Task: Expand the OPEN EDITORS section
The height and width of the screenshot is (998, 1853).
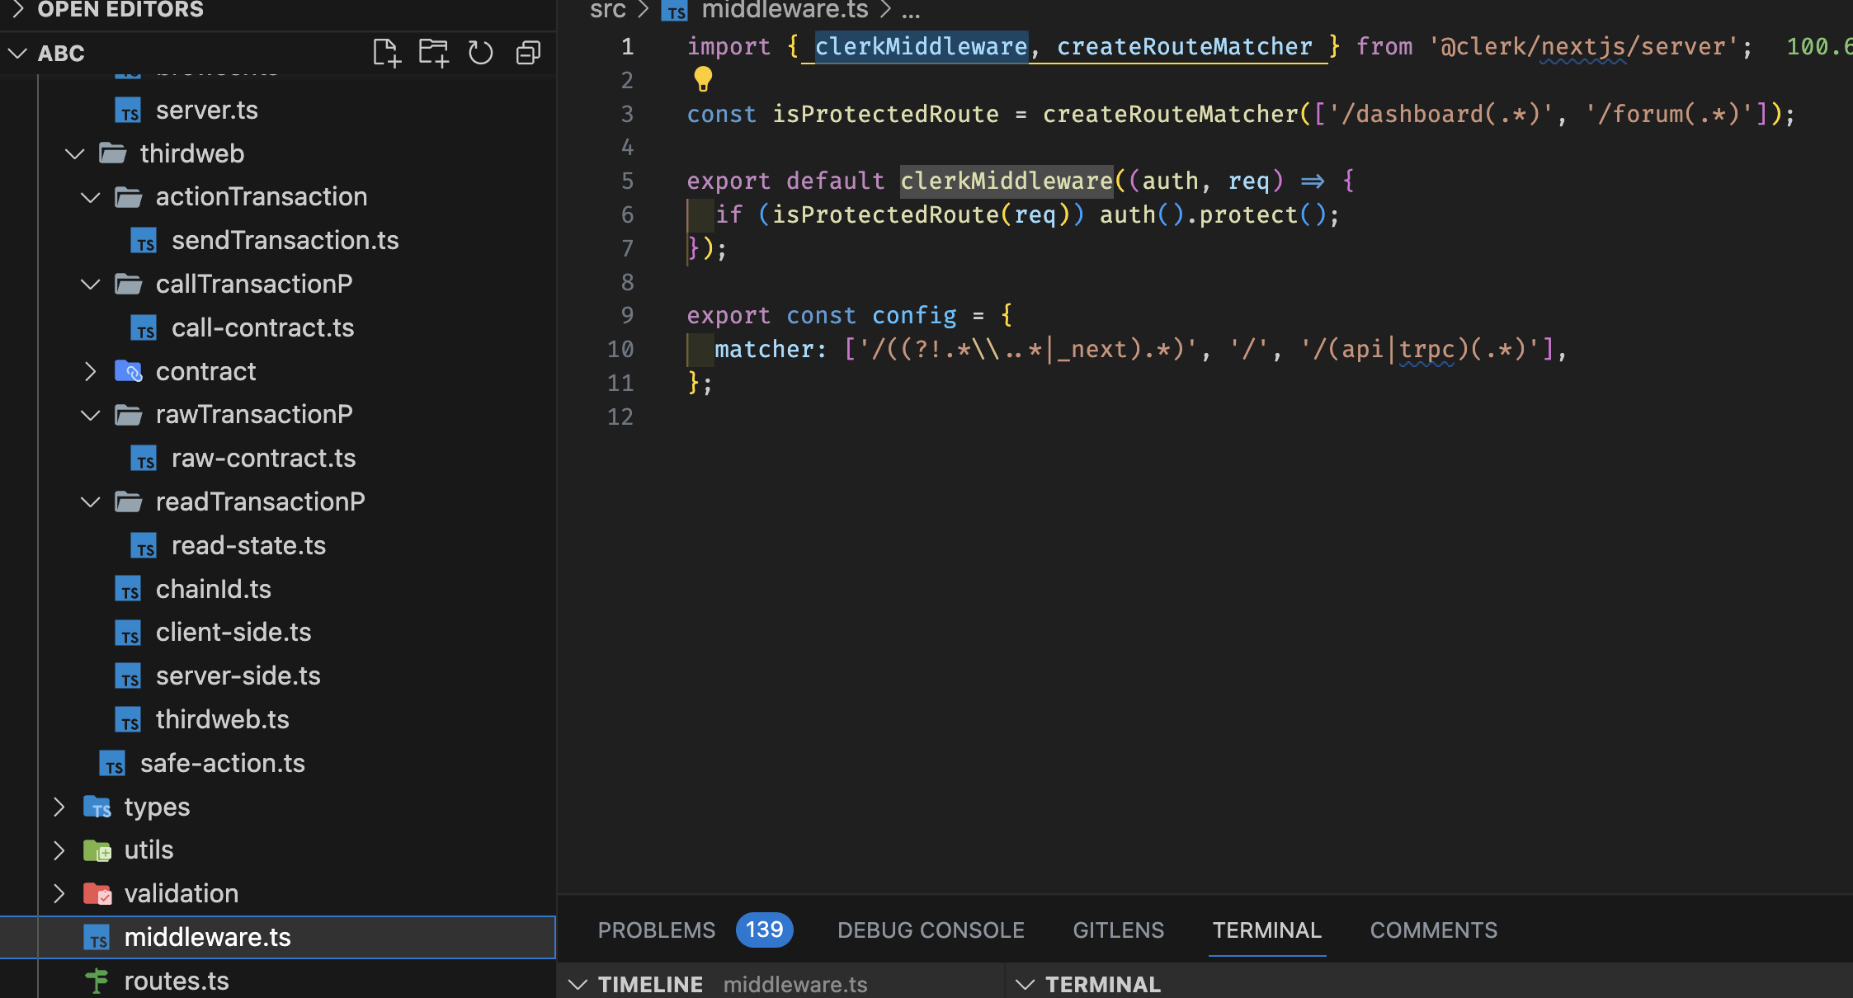Action: 18,9
